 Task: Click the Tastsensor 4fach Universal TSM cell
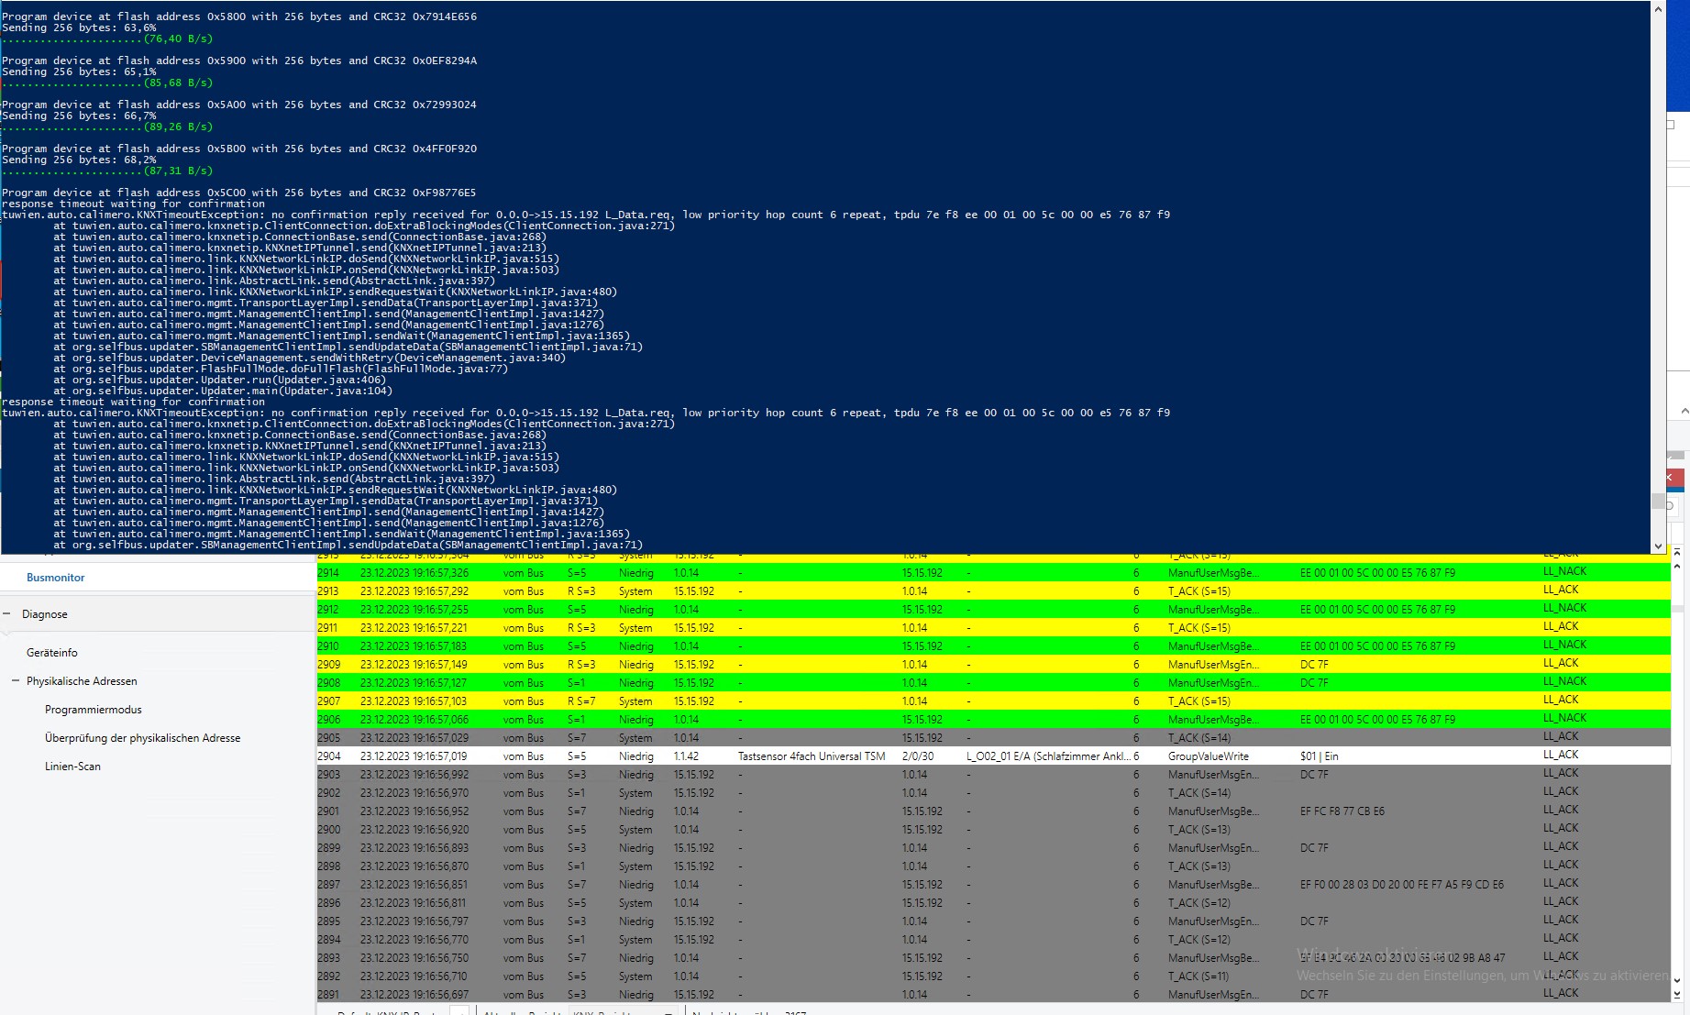[811, 756]
